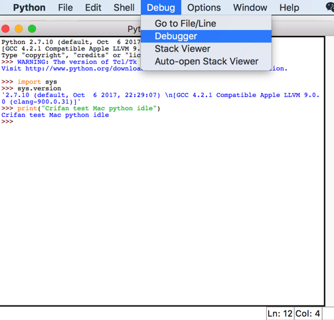334x320 pixels.
Task: Click the '[GCC 4.2.1 Compatible Apple LLVM' banner line
Action: (71, 48)
